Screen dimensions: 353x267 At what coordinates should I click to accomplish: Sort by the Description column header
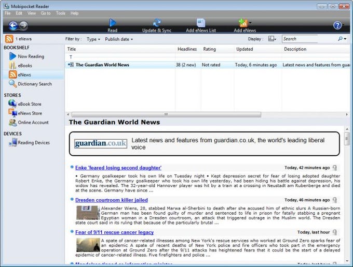316,49
